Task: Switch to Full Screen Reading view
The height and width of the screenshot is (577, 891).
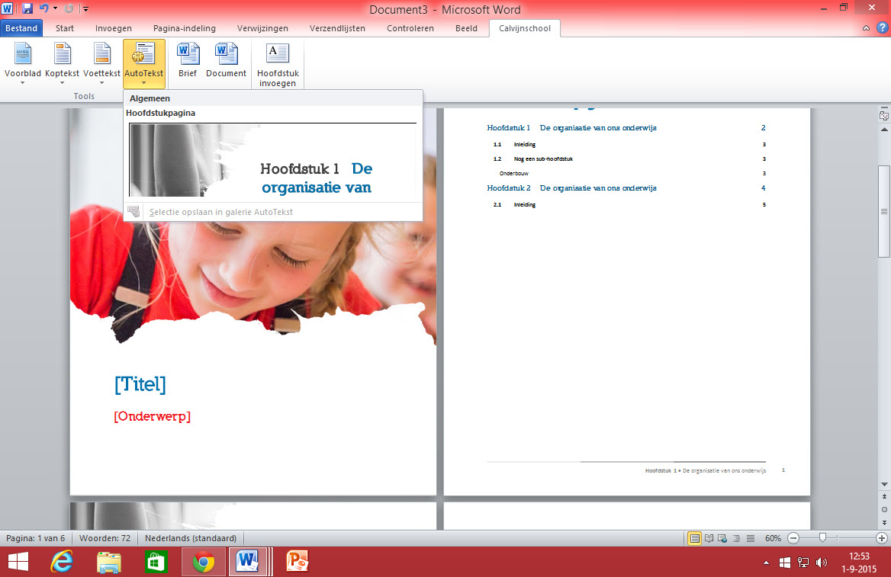Action: click(x=709, y=538)
